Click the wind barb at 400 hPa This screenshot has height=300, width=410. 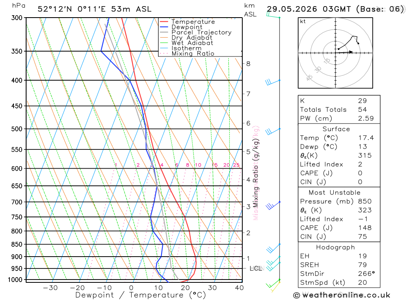pyautogui.click(x=272, y=82)
